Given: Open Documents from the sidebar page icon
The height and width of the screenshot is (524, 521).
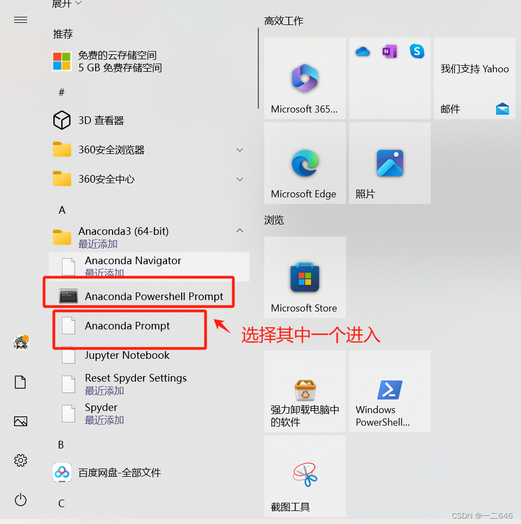Looking at the screenshot, I should [x=21, y=382].
